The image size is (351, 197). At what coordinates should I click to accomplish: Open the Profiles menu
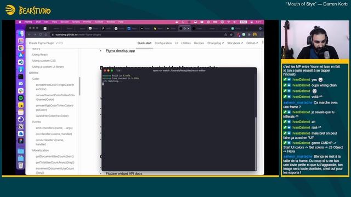pos(87,22)
